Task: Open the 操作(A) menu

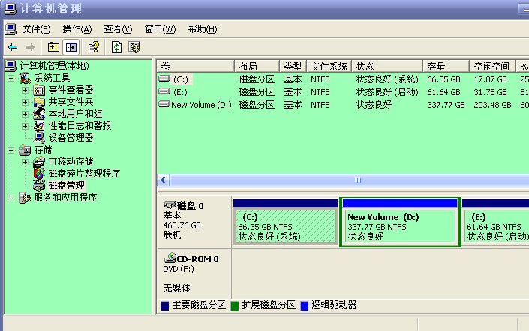Action: [x=77, y=29]
